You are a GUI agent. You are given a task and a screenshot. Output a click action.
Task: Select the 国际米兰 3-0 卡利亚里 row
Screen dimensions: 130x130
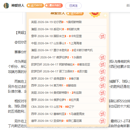coord(68,36)
